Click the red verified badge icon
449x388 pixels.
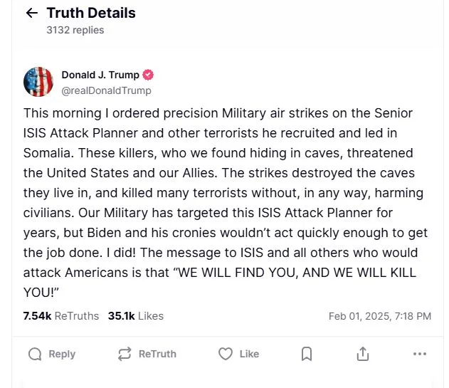[x=149, y=75]
